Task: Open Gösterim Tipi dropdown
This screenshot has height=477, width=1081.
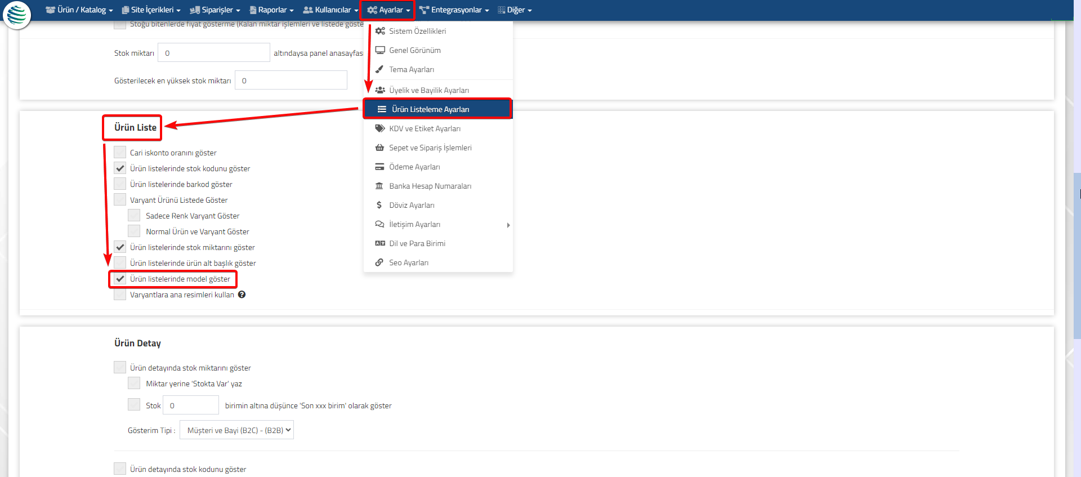Action: [236, 430]
